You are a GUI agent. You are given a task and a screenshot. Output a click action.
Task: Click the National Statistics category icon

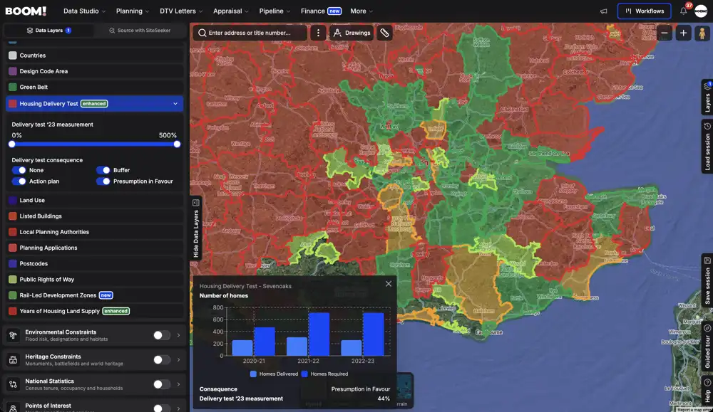13,384
